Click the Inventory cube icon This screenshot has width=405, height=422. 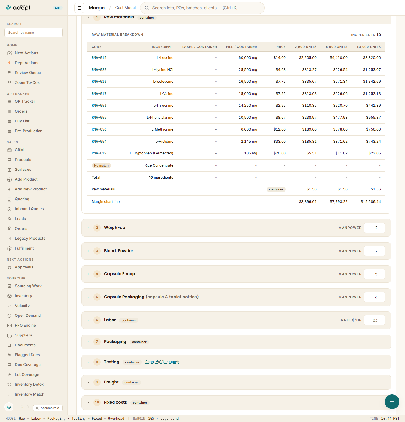coord(9,296)
